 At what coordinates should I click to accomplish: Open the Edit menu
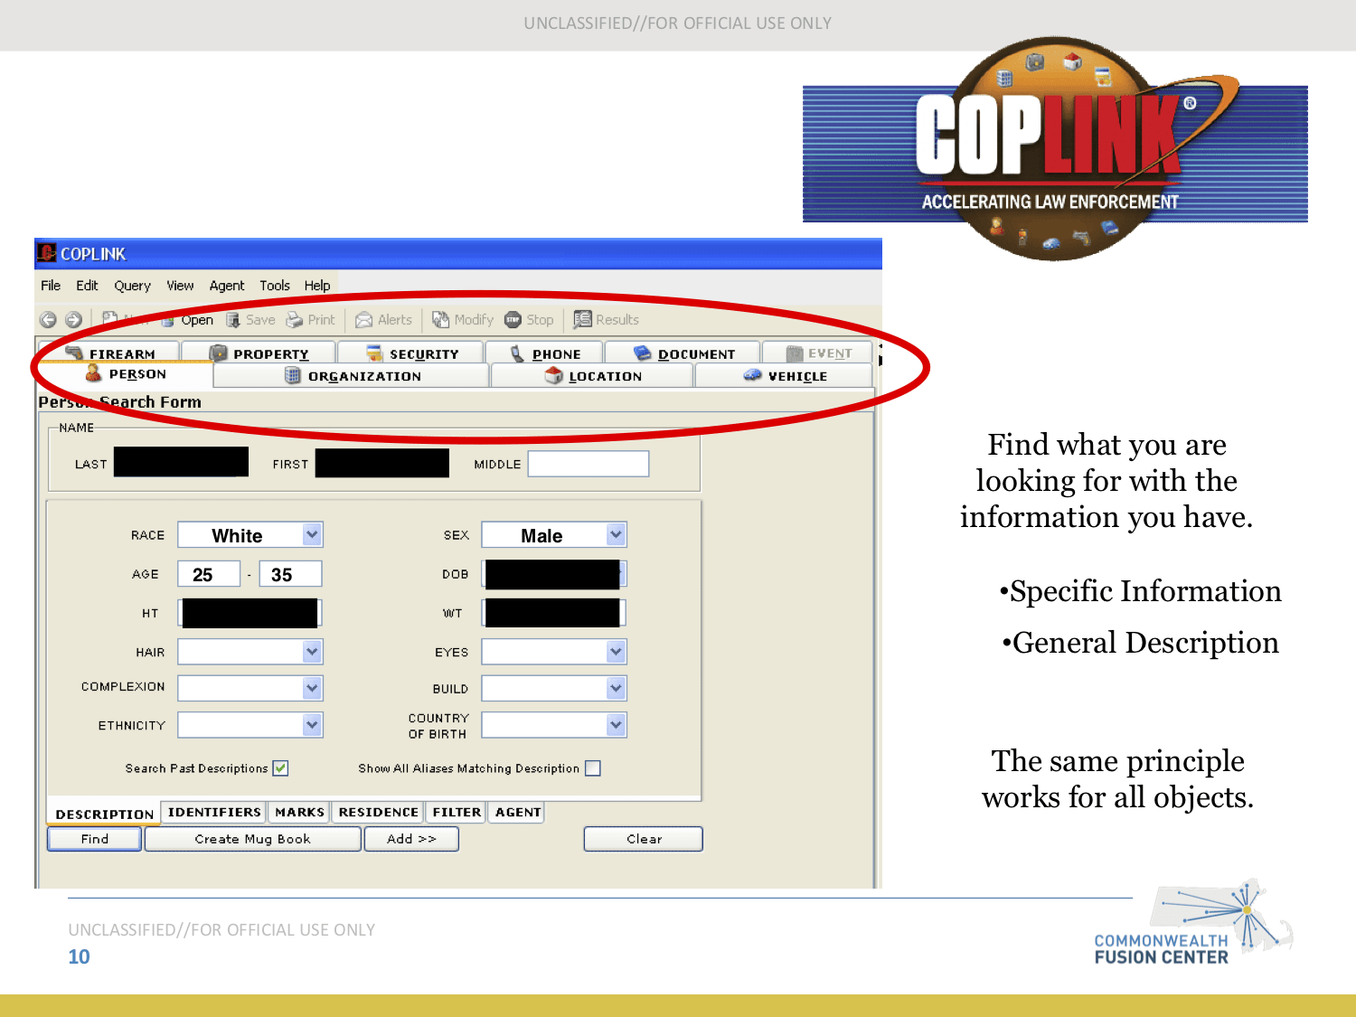[87, 286]
